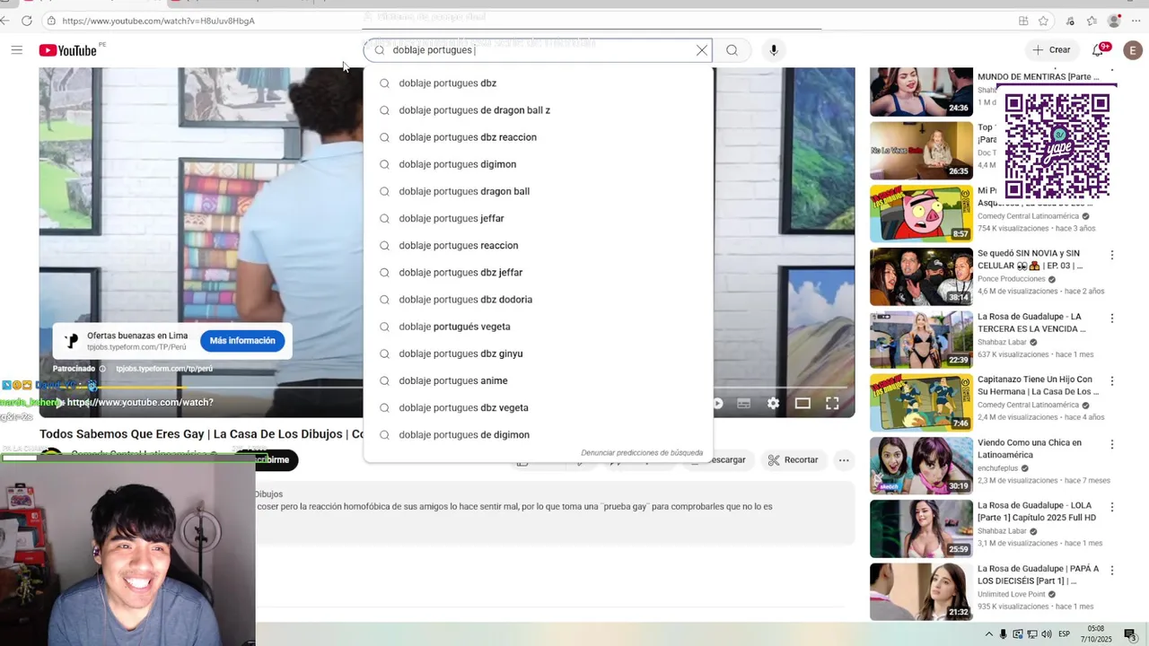Open options for Se quedó SIN NOVIA video
The image size is (1149, 646).
pos(1112,255)
